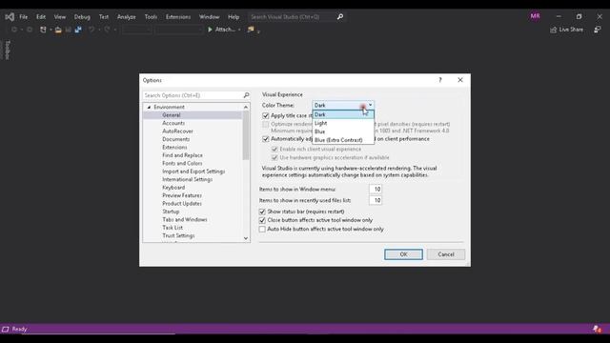610x343 pixels.
Task: Select Keyboard in the options tree
Action: [173, 188]
